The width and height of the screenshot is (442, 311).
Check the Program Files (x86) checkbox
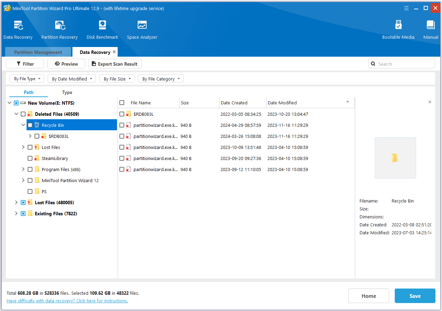pyautogui.click(x=30, y=169)
